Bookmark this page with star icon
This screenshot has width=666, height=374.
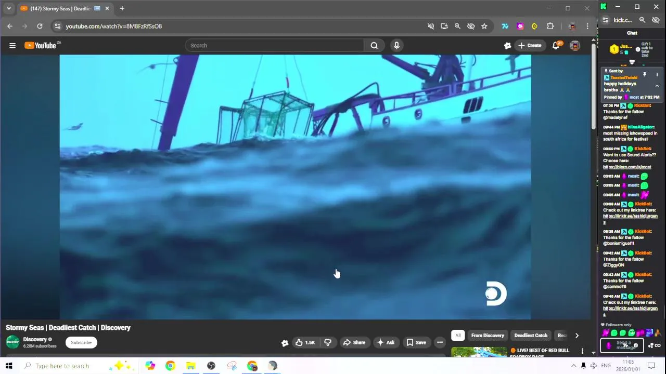point(484,26)
